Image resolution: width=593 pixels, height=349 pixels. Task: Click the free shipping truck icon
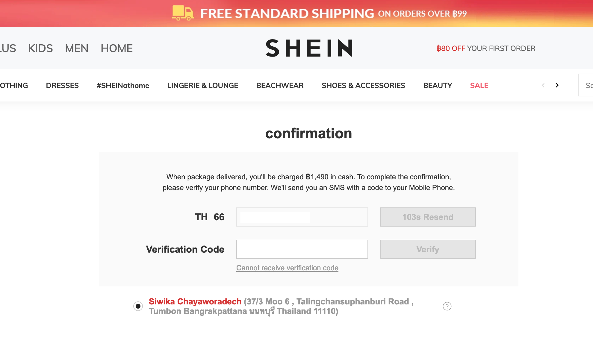click(x=183, y=13)
